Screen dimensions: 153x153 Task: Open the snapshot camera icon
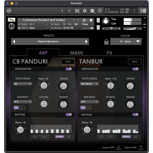(84, 20)
